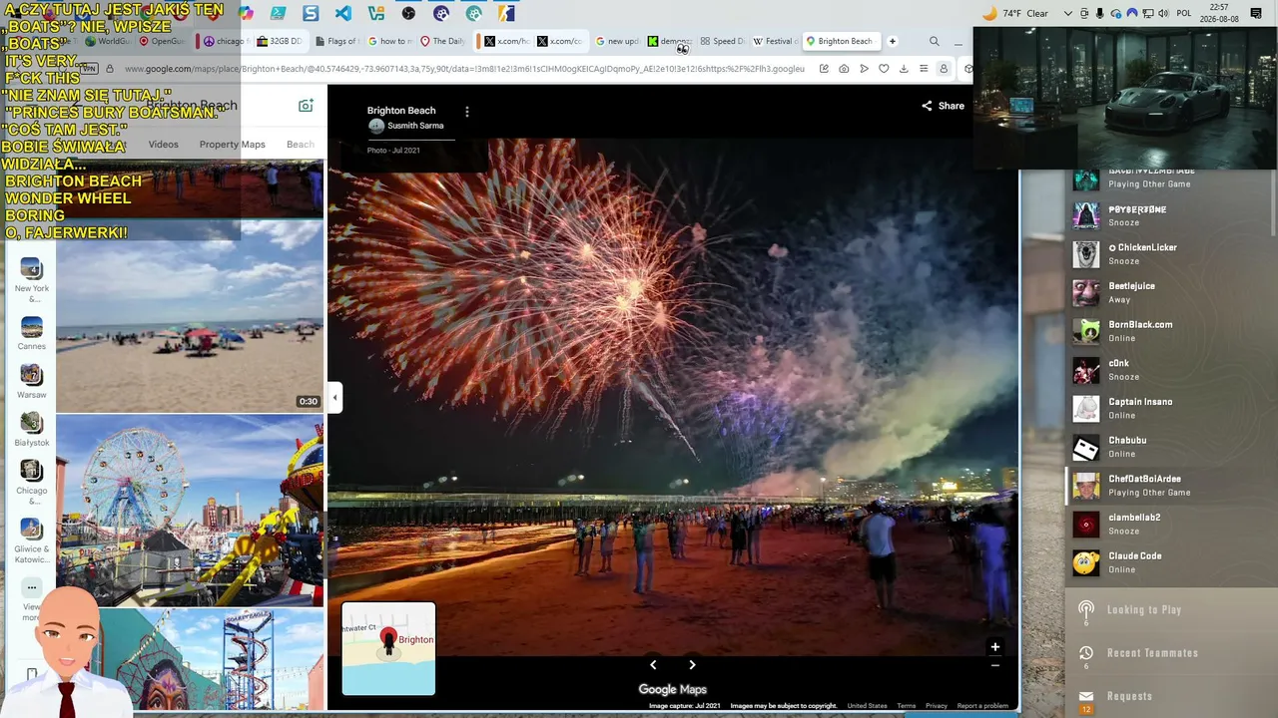
Task: Open contributor Susmith Sarma's profile
Action: click(x=405, y=126)
